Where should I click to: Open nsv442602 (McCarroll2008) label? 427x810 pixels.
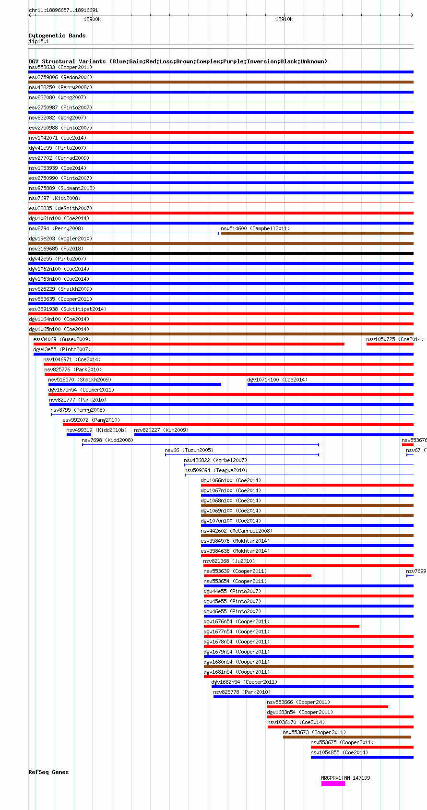click(237, 531)
